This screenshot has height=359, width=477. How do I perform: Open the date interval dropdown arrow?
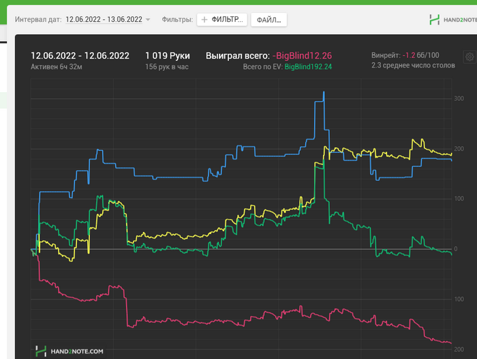tap(148, 20)
